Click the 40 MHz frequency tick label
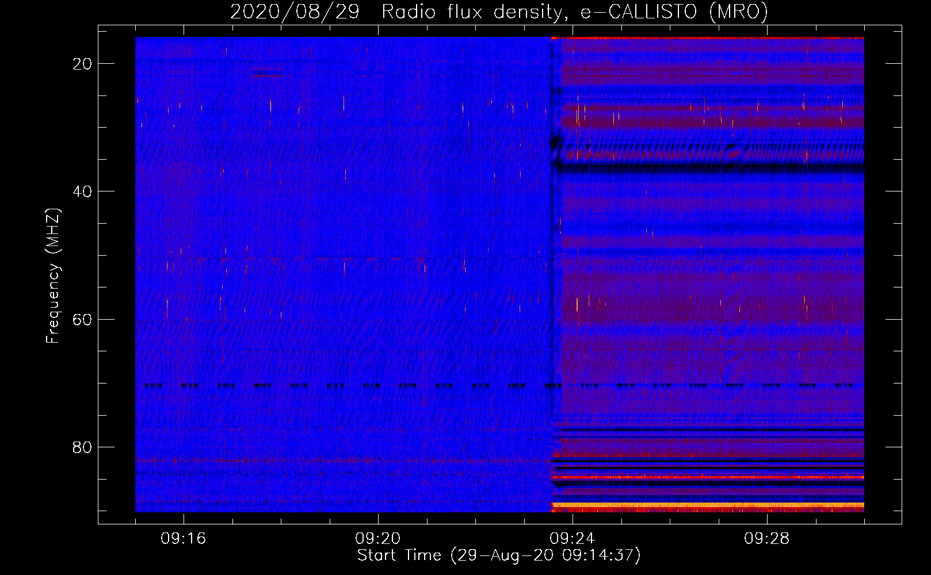The height and width of the screenshot is (575, 931). click(x=82, y=191)
